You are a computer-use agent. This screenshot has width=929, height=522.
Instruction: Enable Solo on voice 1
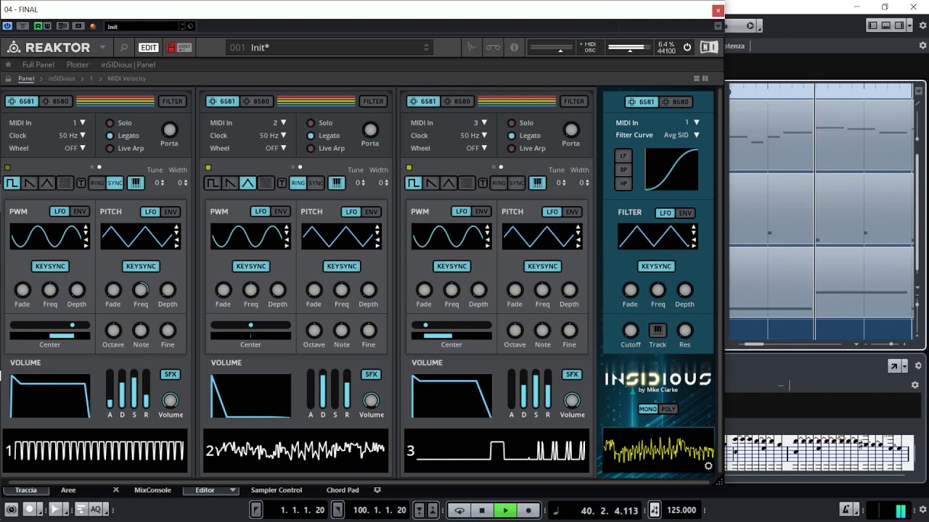[110, 123]
